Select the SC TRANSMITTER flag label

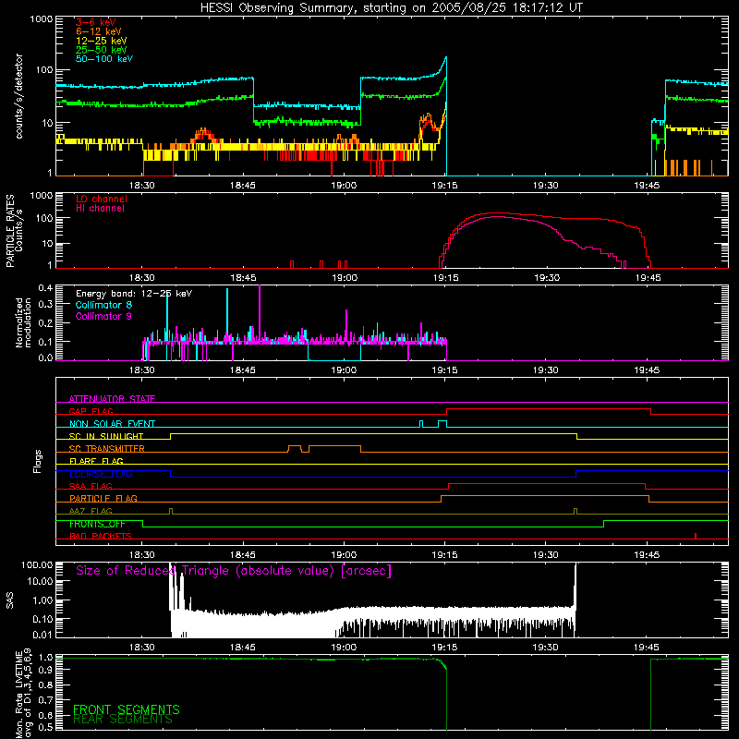click(x=106, y=449)
